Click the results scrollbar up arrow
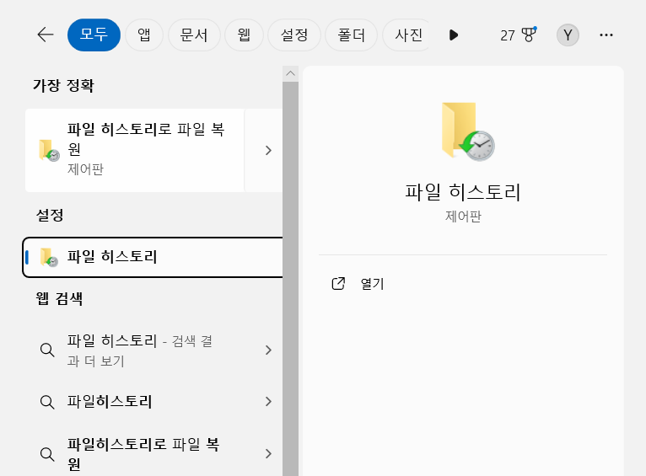 click(x=290, y=73)
